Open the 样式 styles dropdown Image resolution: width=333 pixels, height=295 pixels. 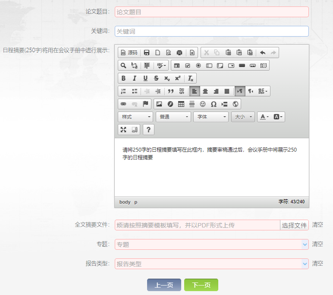[x=135, y=117]
